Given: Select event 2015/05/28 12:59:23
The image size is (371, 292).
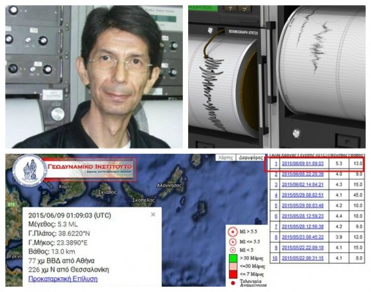Looking at the screenshot, I should point(303,216).
